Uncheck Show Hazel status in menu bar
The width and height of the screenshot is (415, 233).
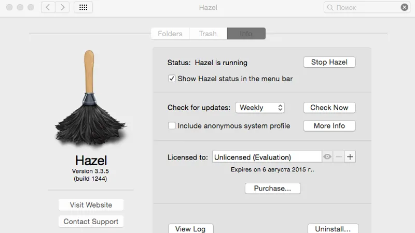click(x=172, y=79)
